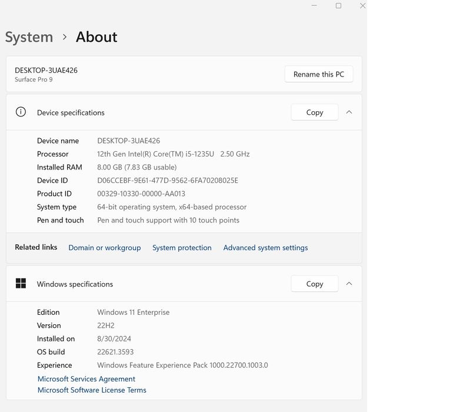Screen dimensions: 457x412
Task: Select Device name value DESKTOP-3UAE426 in specifications
Action: click(x=129, y=141)
